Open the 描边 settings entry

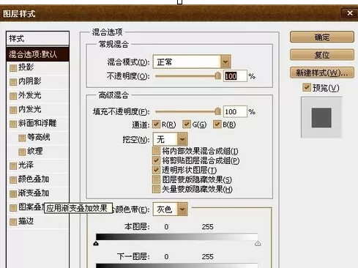pyautogui.click(x=26, y=221)
